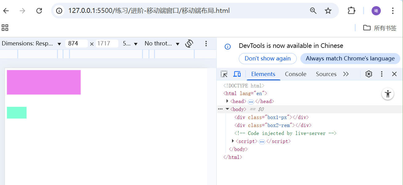403x185 pixels.
Task: Reload the current page
Action: 39,11
